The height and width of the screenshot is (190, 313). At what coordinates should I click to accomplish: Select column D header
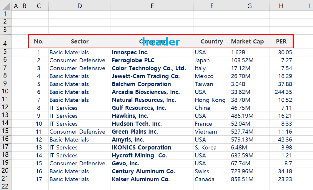79,6
